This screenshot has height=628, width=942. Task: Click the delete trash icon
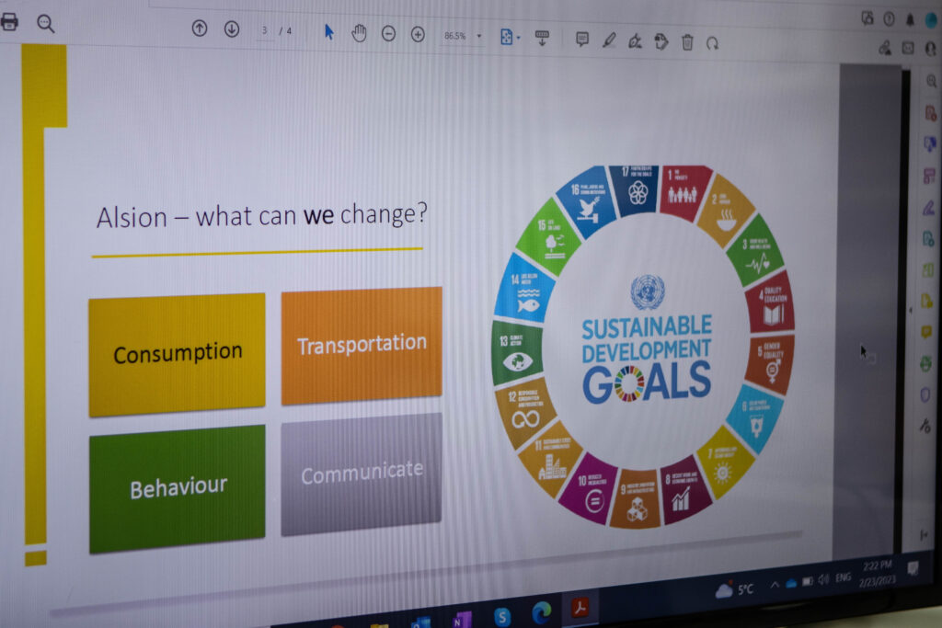coord(688,42)
